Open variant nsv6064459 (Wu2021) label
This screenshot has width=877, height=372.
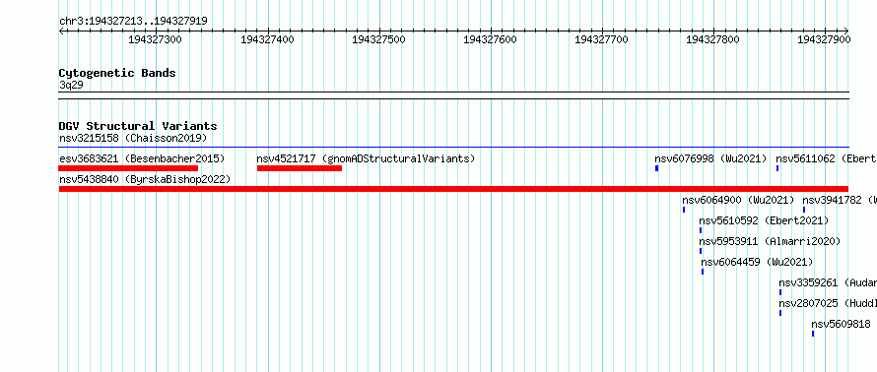click(758, 262)
